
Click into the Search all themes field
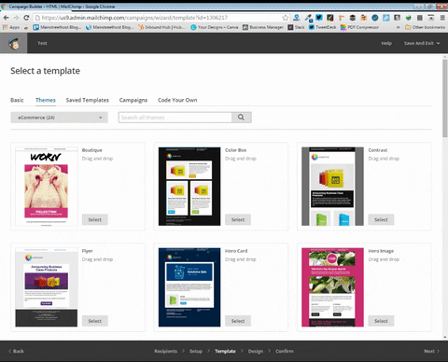pyautogui.click(x=175, y=118)
